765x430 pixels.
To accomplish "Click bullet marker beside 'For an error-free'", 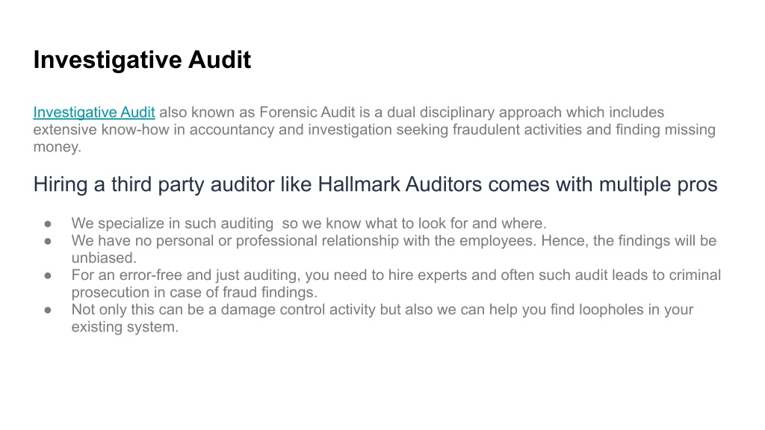I will point(48,276).
